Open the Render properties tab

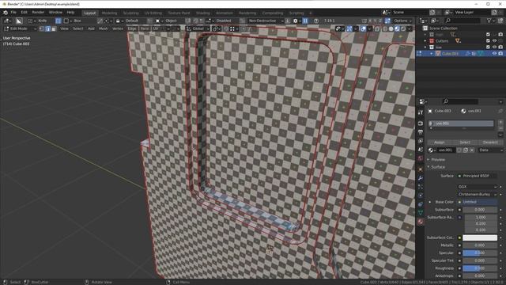point(420,123)
